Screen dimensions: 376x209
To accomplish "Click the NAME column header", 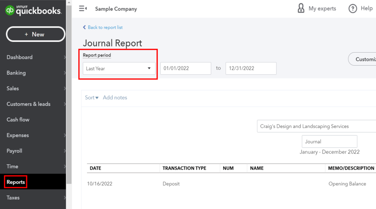I will pos(257,168).
